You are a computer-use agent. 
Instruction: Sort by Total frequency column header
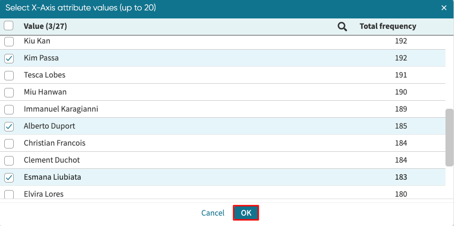(388, 26)
